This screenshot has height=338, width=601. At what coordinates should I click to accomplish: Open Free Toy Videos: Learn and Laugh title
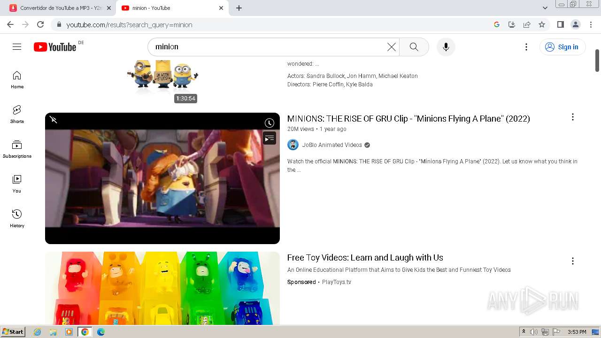coord(365,258)
